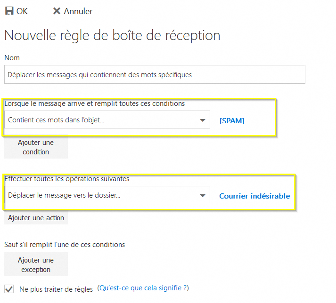Click the floppy disk save icon
The height and width of the screenshot is (303, 336).
[x=9, y=11]
